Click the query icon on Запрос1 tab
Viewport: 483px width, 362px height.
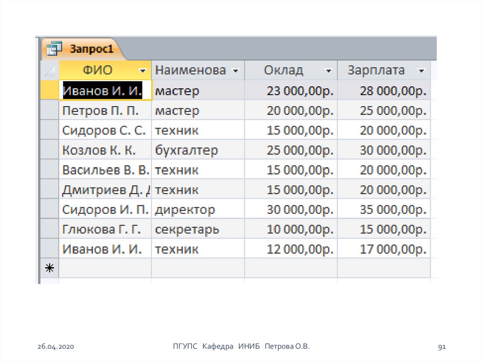click(55, 48)
